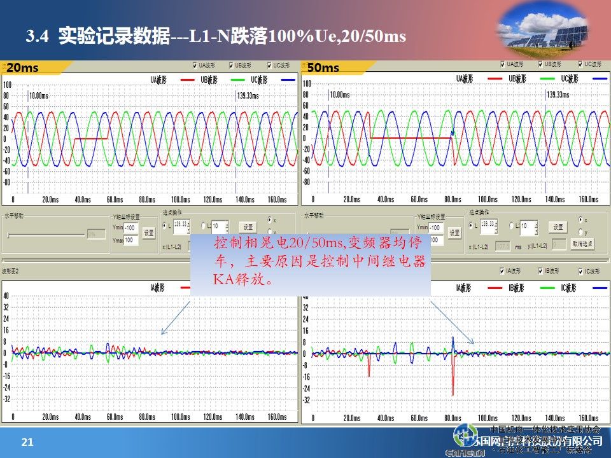The height and width of the screenshot is (458, 611).
Task: Disable the IA波形 current waveform checkbox
Action: pyautogui.click(x=502, y=271)
